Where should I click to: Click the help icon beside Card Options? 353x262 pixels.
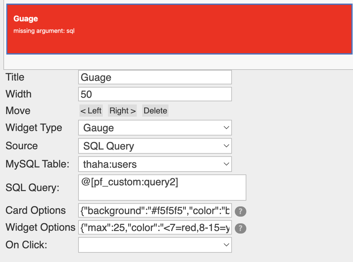241,212
